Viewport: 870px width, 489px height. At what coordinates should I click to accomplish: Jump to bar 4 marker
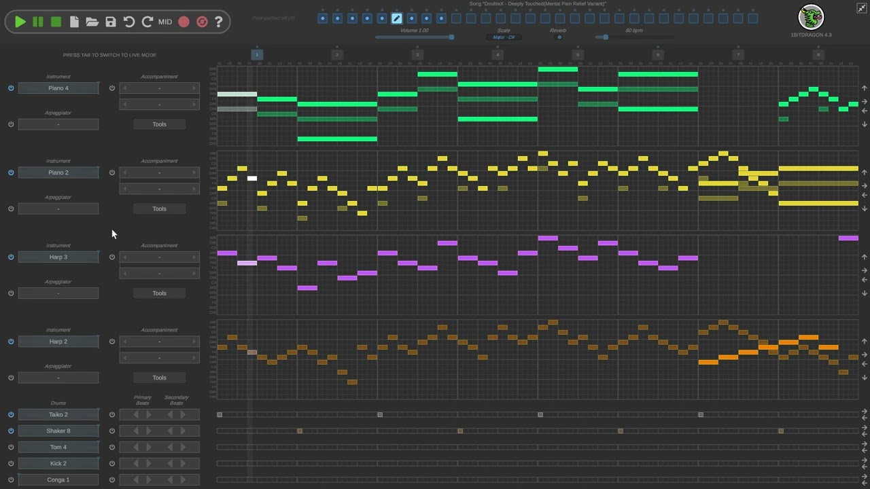pos(498,54)
